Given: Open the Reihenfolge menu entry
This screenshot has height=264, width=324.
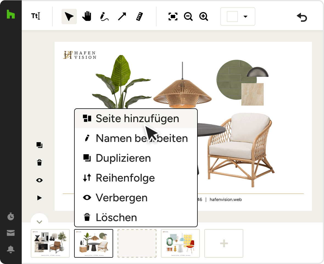Looking at the screenshot, I should click(x=136, y=178).
